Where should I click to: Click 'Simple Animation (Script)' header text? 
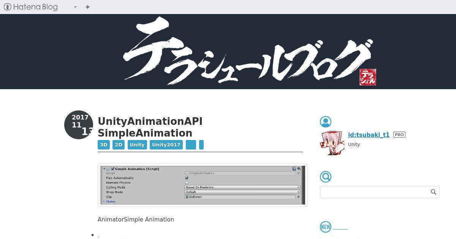pyautogui.click(x=137, y=169)
